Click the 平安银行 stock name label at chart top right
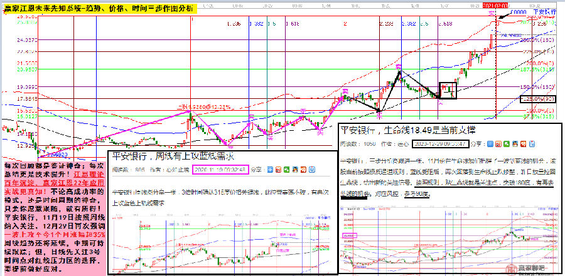Image resolution: width=565 pixels, height=276 pixels. (543, 12)
